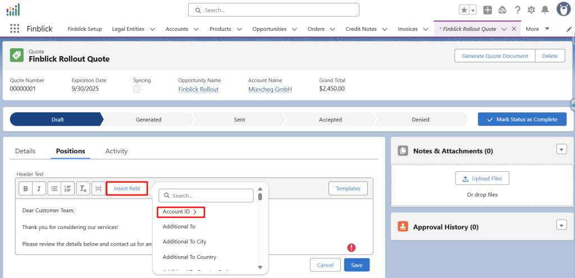Select the Accepted stage in path
The height and width of the screenshot is (278, 575).
[330, 120]
